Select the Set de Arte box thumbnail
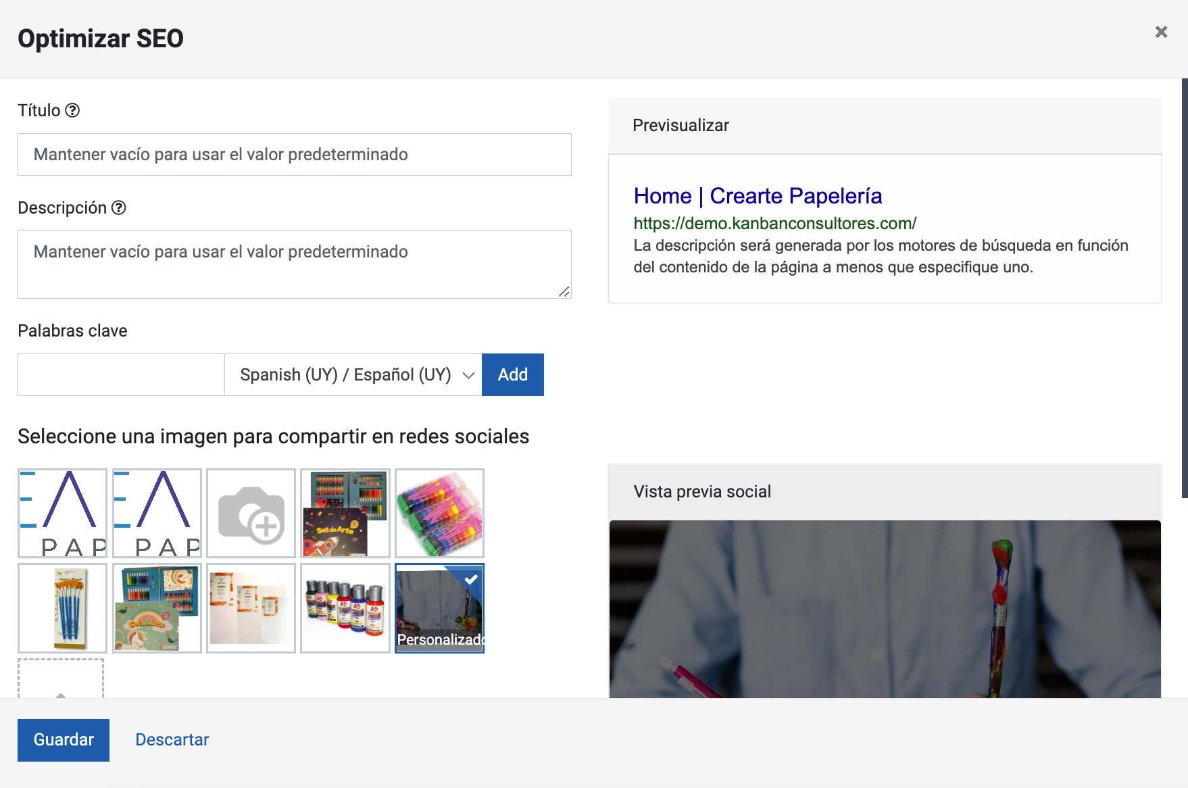Screen dimensions: 1188x788 point(345,513)
